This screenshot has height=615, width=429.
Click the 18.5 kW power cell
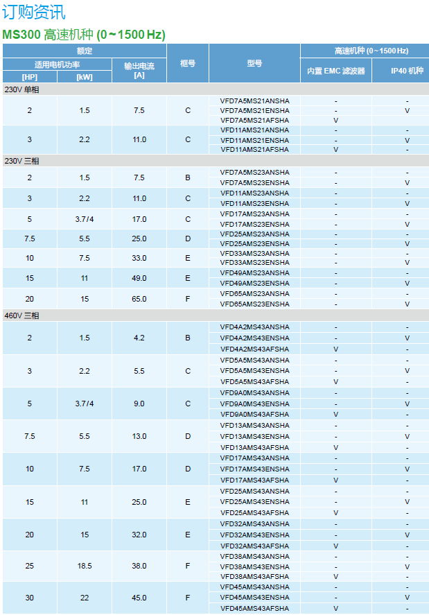pyautogui.click(x=85, y=566)
